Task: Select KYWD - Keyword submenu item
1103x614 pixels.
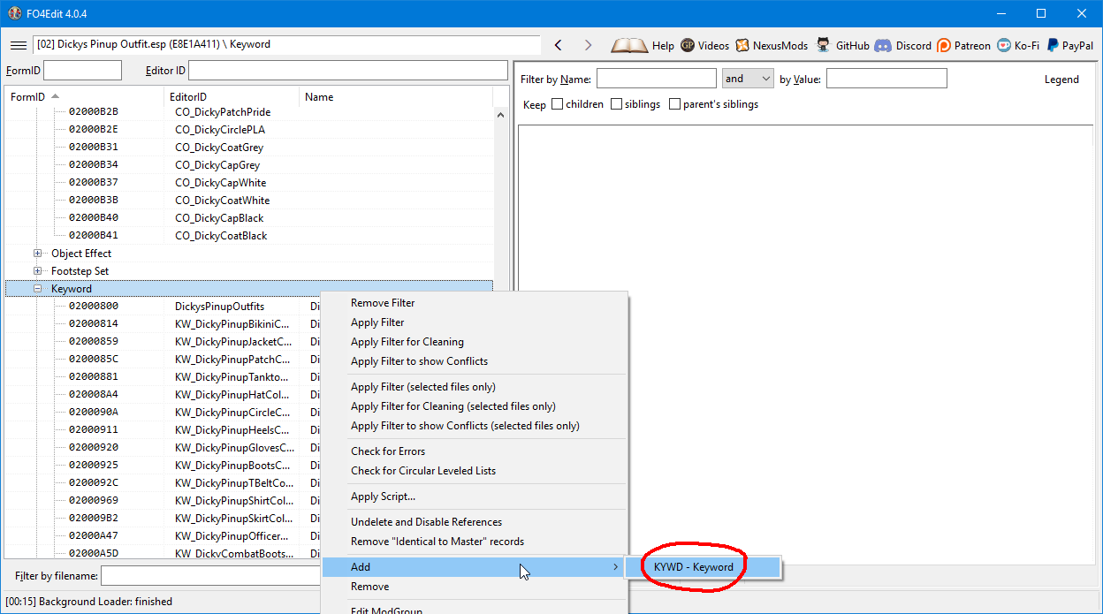Action: [694, 567]
